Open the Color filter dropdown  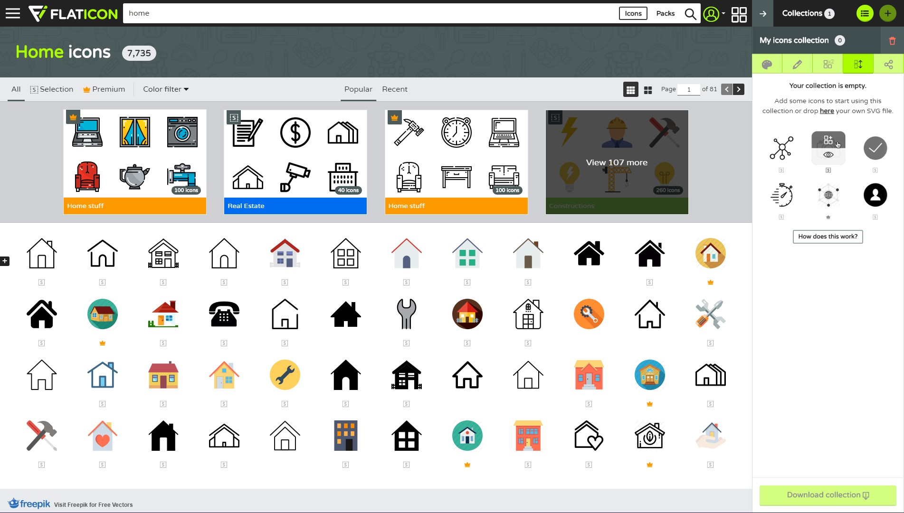pyautogui.click(x=165, y=89)
